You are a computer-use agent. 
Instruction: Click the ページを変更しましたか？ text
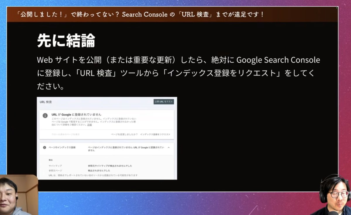[x=124, y=134]
